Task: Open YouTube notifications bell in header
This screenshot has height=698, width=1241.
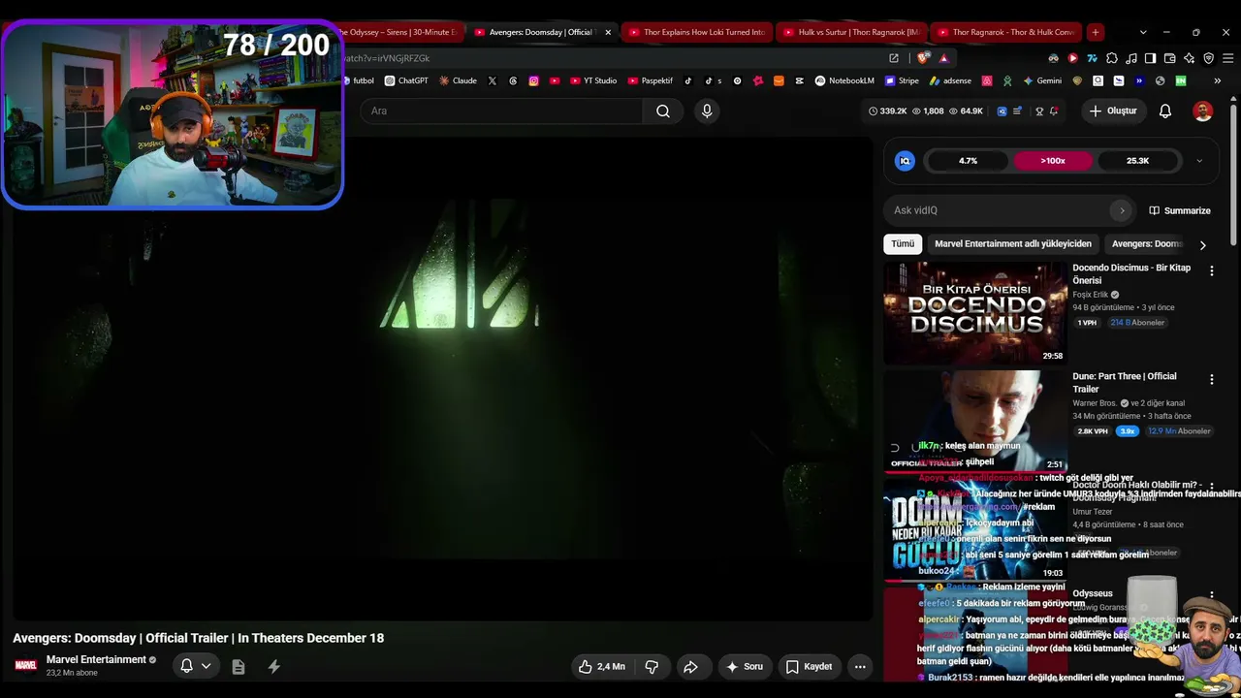Action: (1165, 111)
